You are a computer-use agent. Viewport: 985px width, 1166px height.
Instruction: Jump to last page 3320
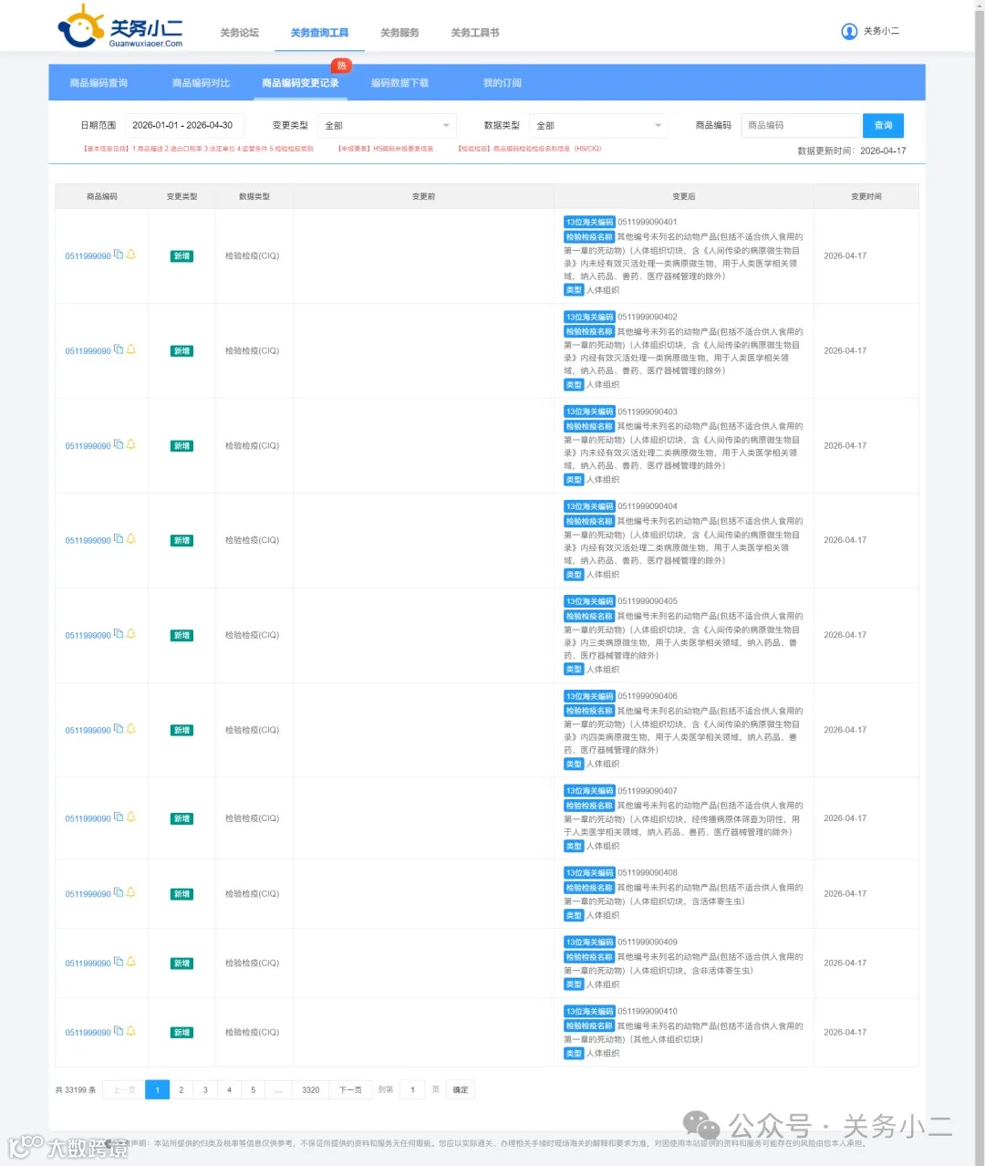coord(311,1089)
